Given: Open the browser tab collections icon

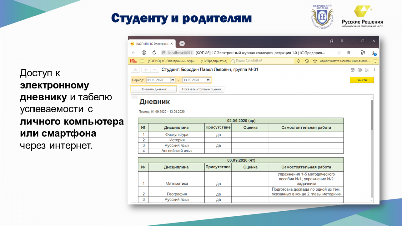Looking at the screenshot, I should click(x=332, y=41).
